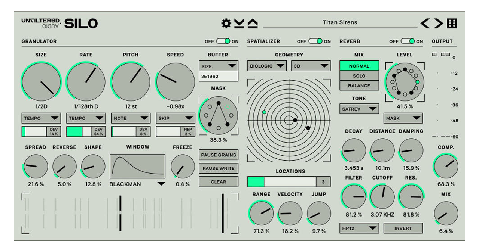The height and width of the screenshot is (252, 479).
Task: Open the Buffer SIZE dropdown
Action: (x=219, y=66)
